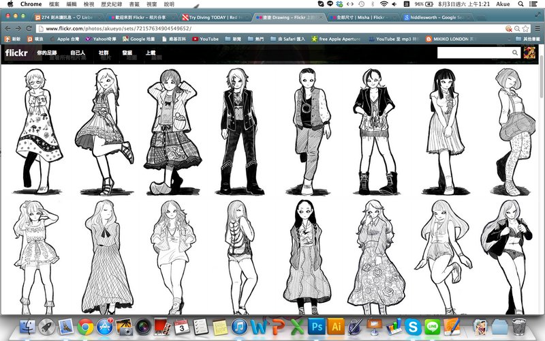
Task: Click into the Flickr search field
Action: pos(474,53)
